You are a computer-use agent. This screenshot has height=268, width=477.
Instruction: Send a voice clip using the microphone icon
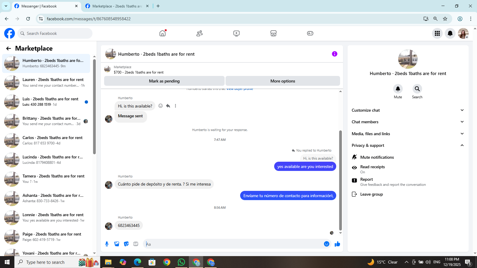(107, 244)
